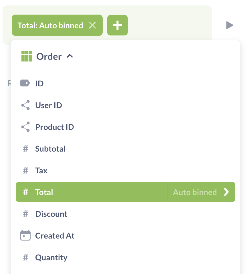
Task: Select the Discount field
Action: [126, 214]
